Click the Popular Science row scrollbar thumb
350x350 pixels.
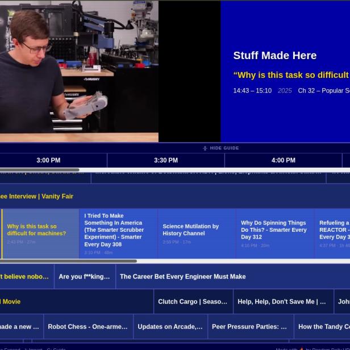68,261
